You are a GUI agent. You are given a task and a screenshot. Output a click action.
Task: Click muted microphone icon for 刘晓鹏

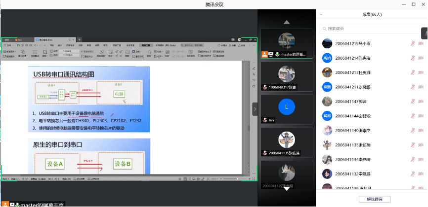(x=413, y=87)
